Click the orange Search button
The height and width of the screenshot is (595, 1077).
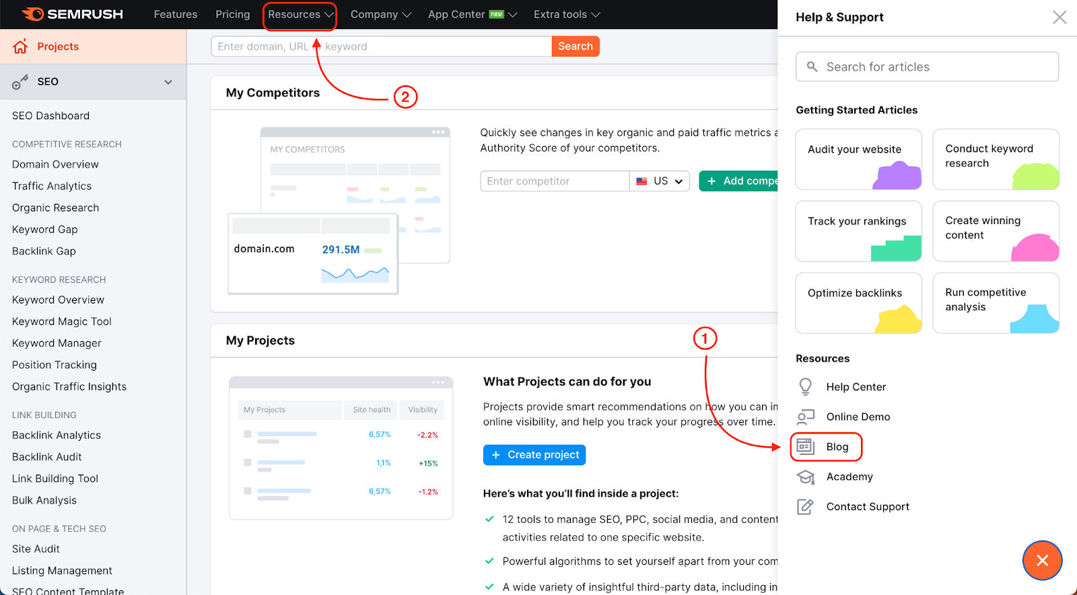pos(576,46)
